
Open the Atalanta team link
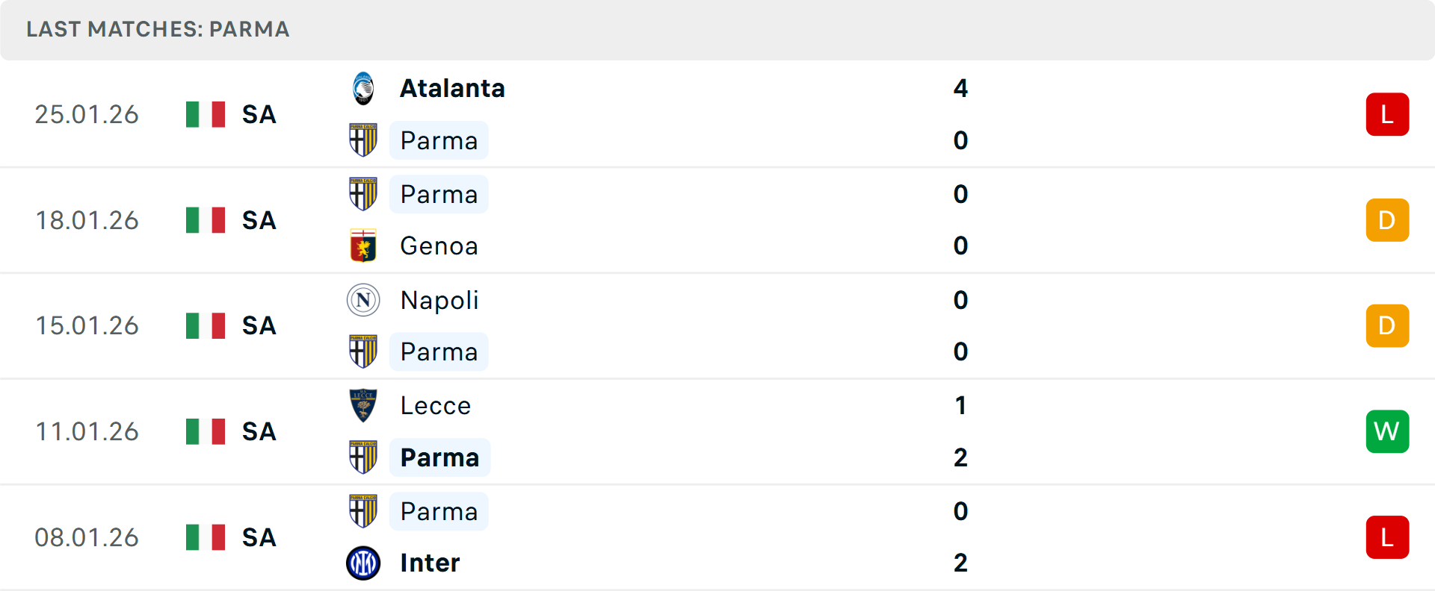(x=452, y=88)
